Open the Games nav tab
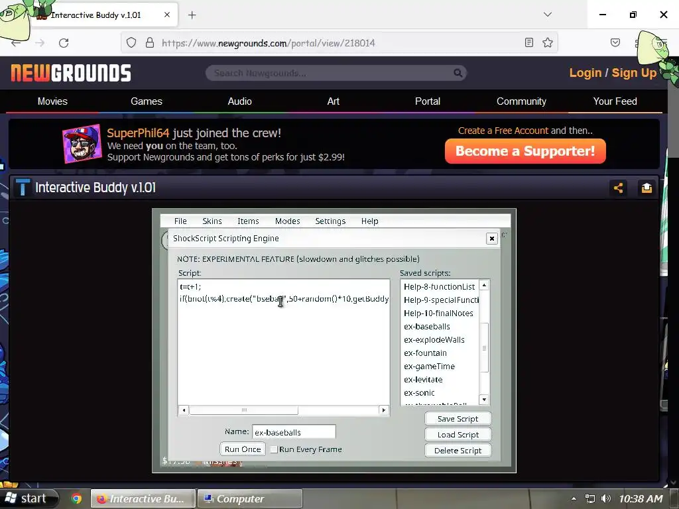 (147, 101)
